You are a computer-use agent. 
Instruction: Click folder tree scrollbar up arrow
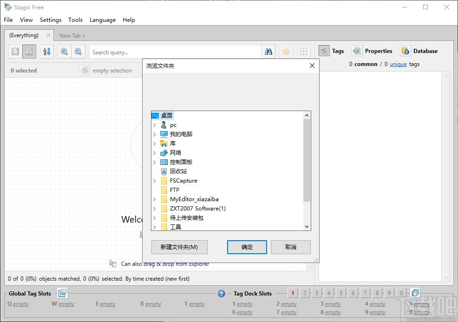click(x=307, y=115)
